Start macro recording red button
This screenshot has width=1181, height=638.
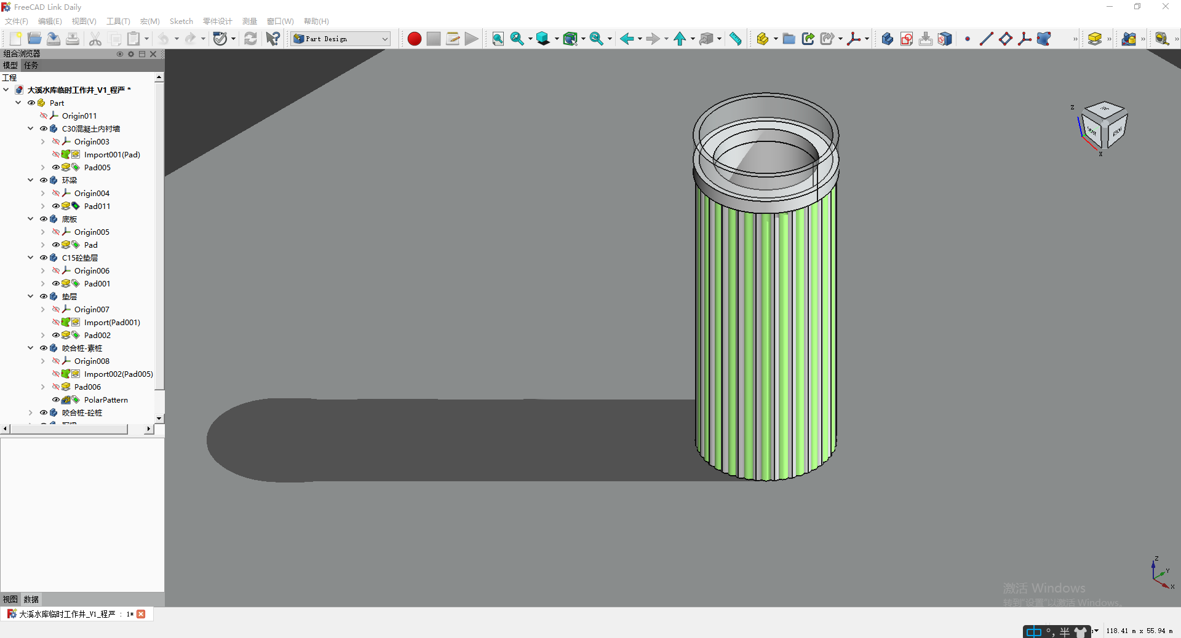[415, 39]
